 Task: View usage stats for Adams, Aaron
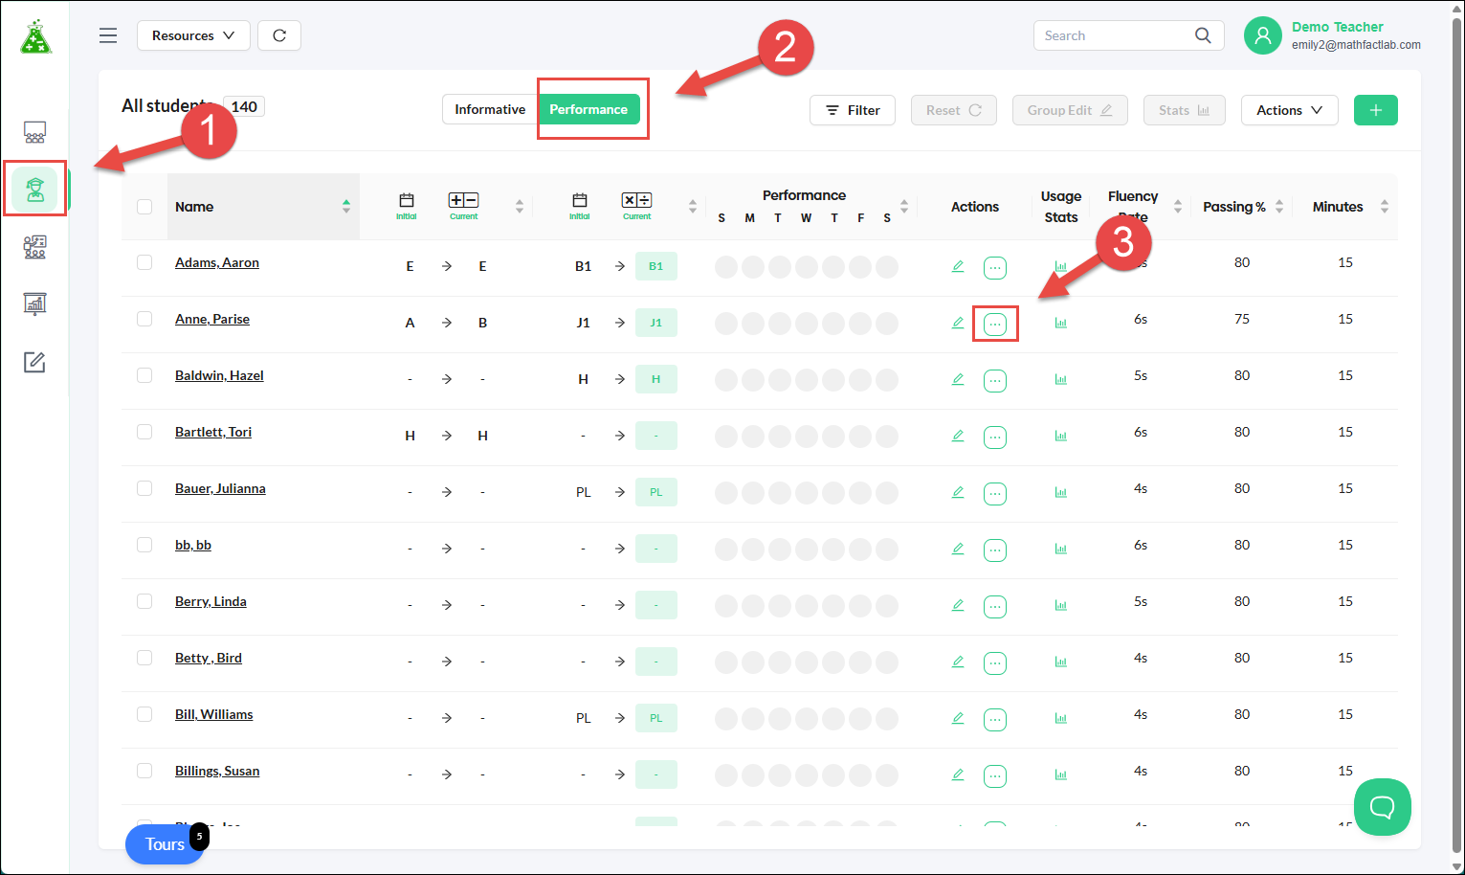pyautogui.click(x=1061, y=266)
